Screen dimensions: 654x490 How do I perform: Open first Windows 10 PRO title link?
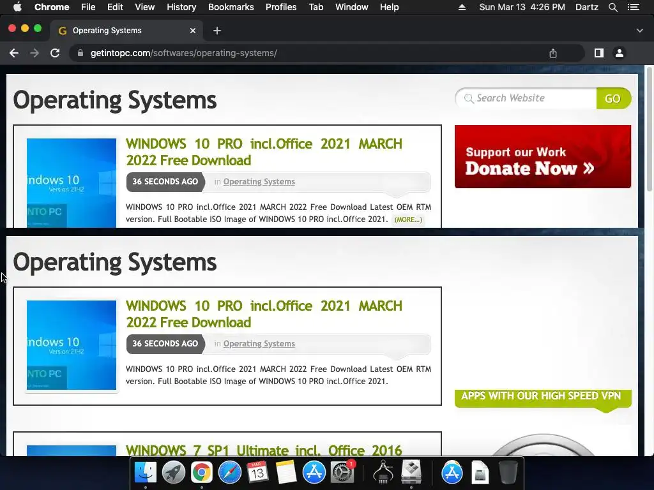[264, 152]
